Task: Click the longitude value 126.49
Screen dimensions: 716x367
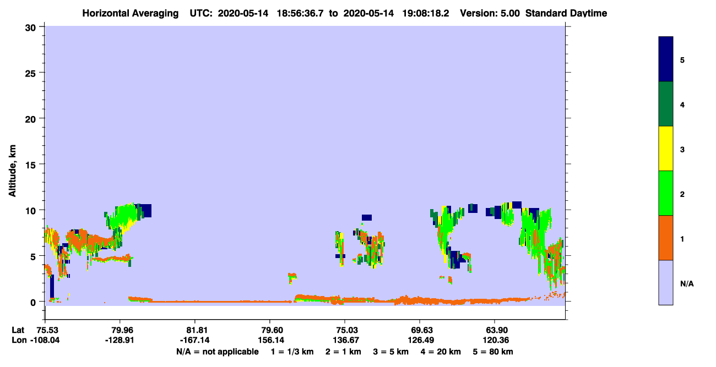Action: pyautogui.click(x=420, y=340)
